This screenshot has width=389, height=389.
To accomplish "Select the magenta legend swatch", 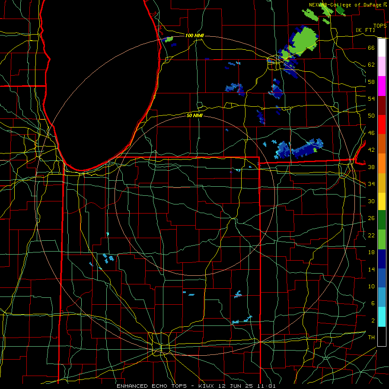I will pyautogui.click(x=382, y=86).
